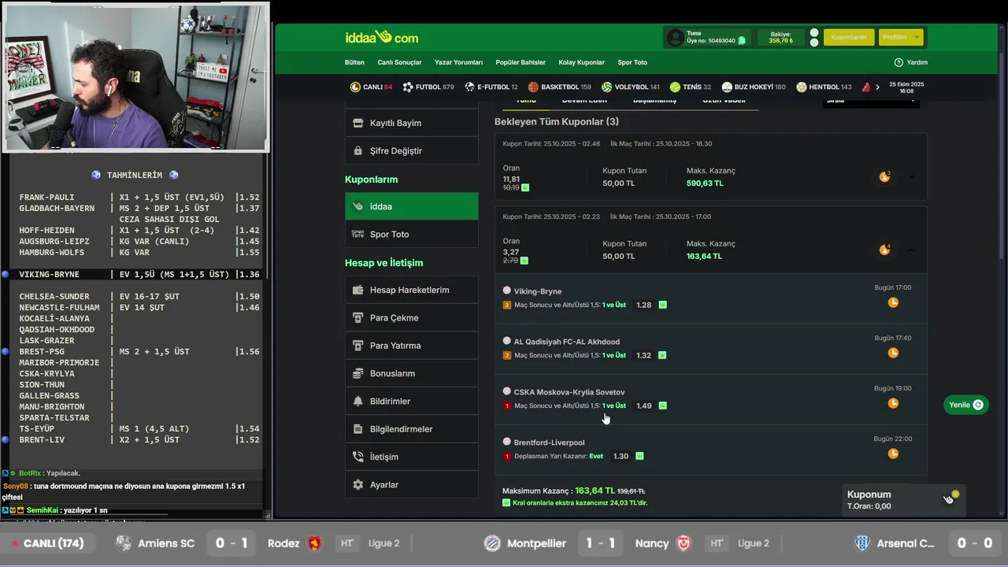Select the E-Futbol sport icon
Image resolution: width=1008 pixels, height=567 pixels.
coord(469,87)
